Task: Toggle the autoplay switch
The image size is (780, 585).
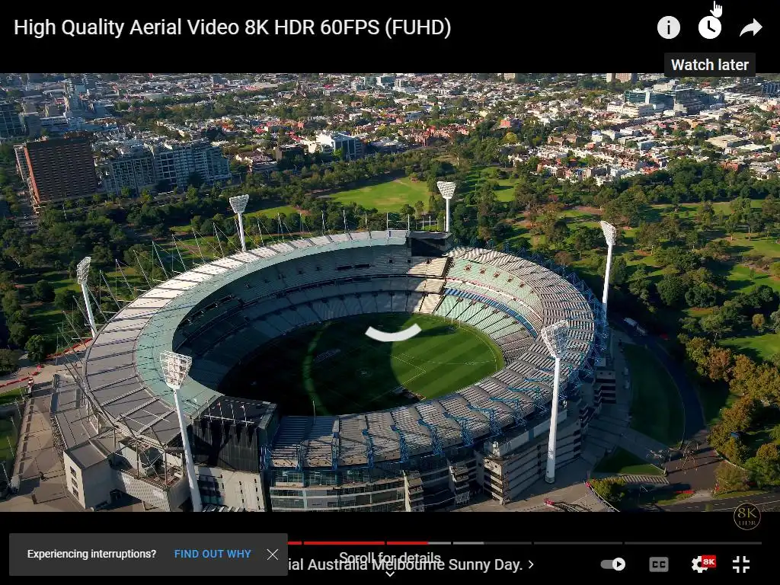Action: (x=613, y=564)
